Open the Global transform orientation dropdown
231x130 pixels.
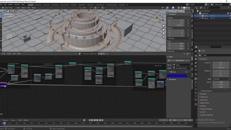click(x=84, y=8)
